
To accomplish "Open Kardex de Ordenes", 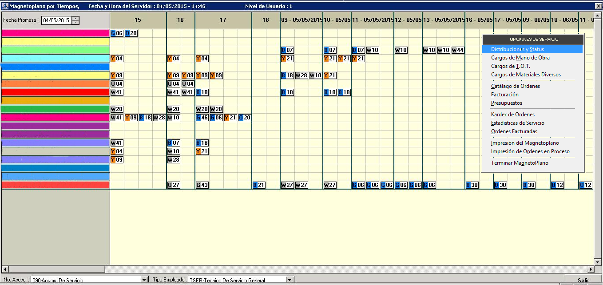I will tap(512, 115).
